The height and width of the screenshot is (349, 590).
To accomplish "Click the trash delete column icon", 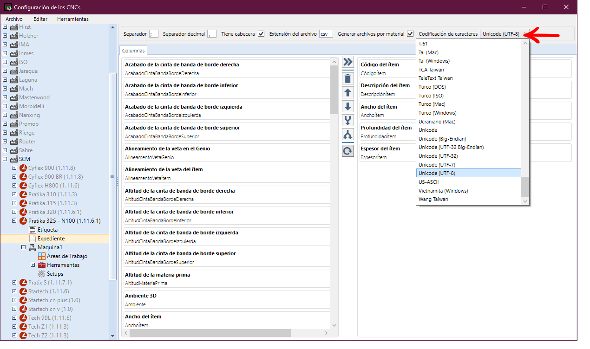I will [x=347, y=78].
